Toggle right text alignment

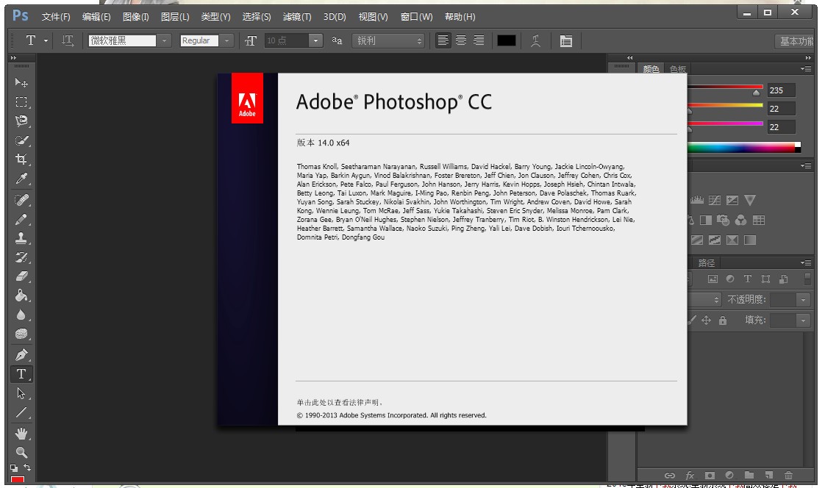[x=479, y=41]
